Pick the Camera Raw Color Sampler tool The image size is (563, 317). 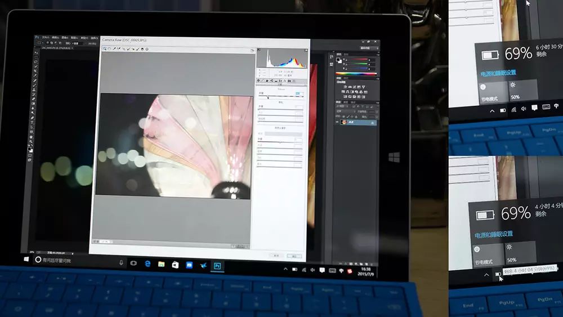(119, 48)
